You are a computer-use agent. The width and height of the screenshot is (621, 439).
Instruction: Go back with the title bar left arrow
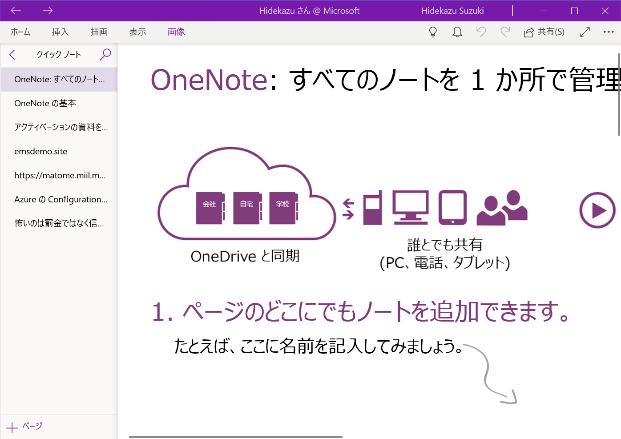pos(16,10)
